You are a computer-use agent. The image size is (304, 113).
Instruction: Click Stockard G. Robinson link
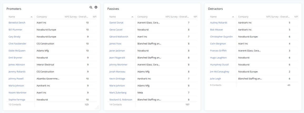[x=121, y=100]
